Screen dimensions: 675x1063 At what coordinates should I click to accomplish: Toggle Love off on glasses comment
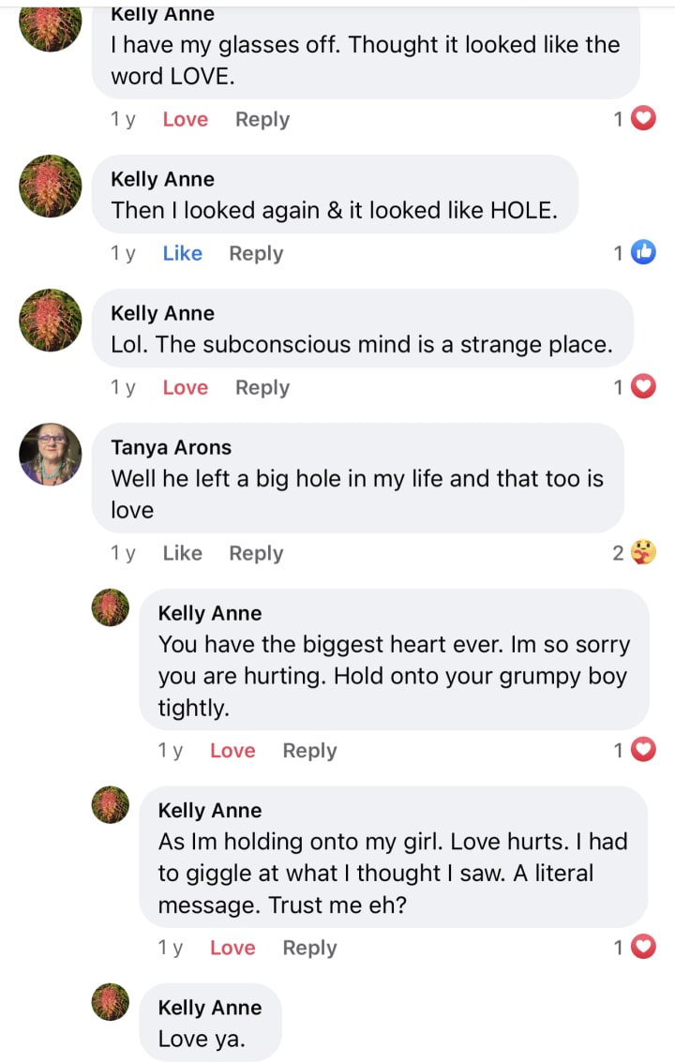[x=185, y=119]
